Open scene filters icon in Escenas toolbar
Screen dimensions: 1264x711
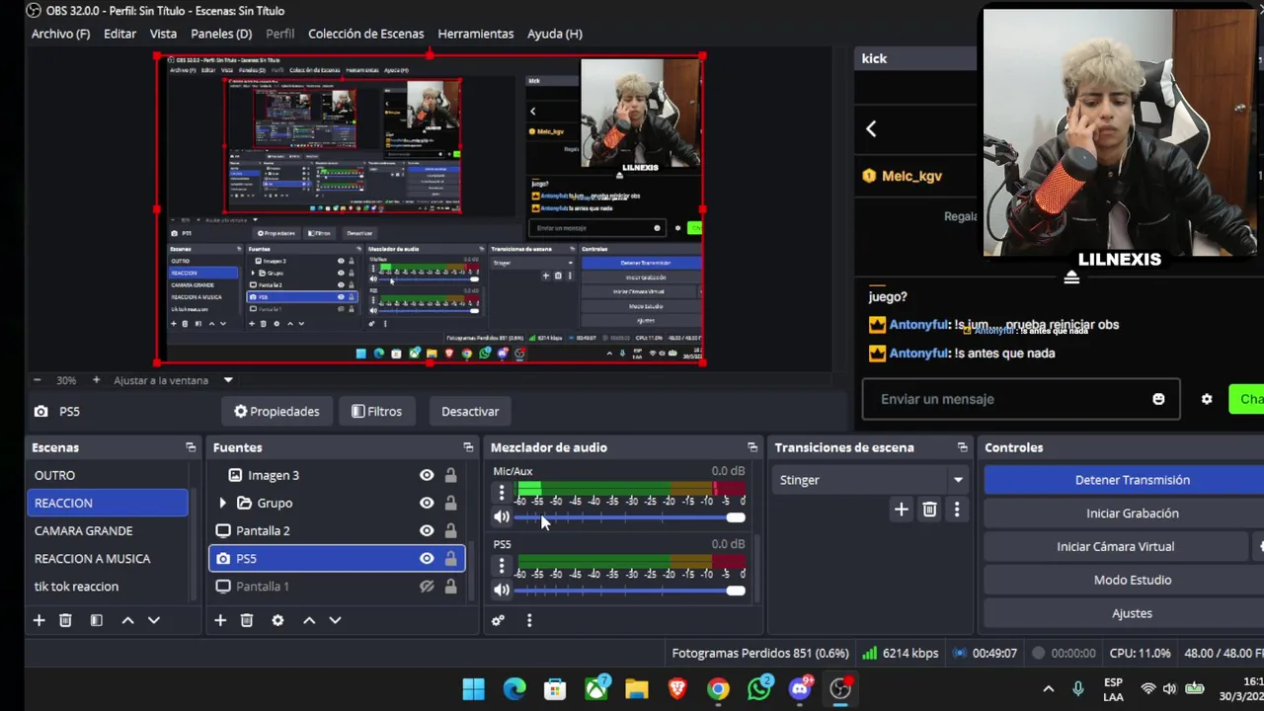[x=96, y=620]
